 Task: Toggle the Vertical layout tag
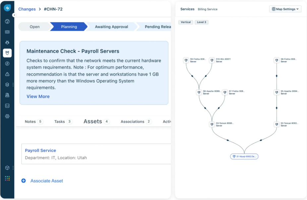point(186,22)
